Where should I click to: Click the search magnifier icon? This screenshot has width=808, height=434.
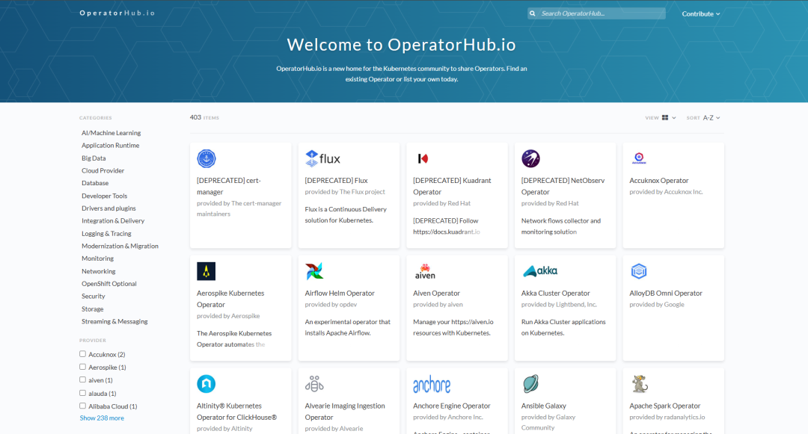pos(533,13)
